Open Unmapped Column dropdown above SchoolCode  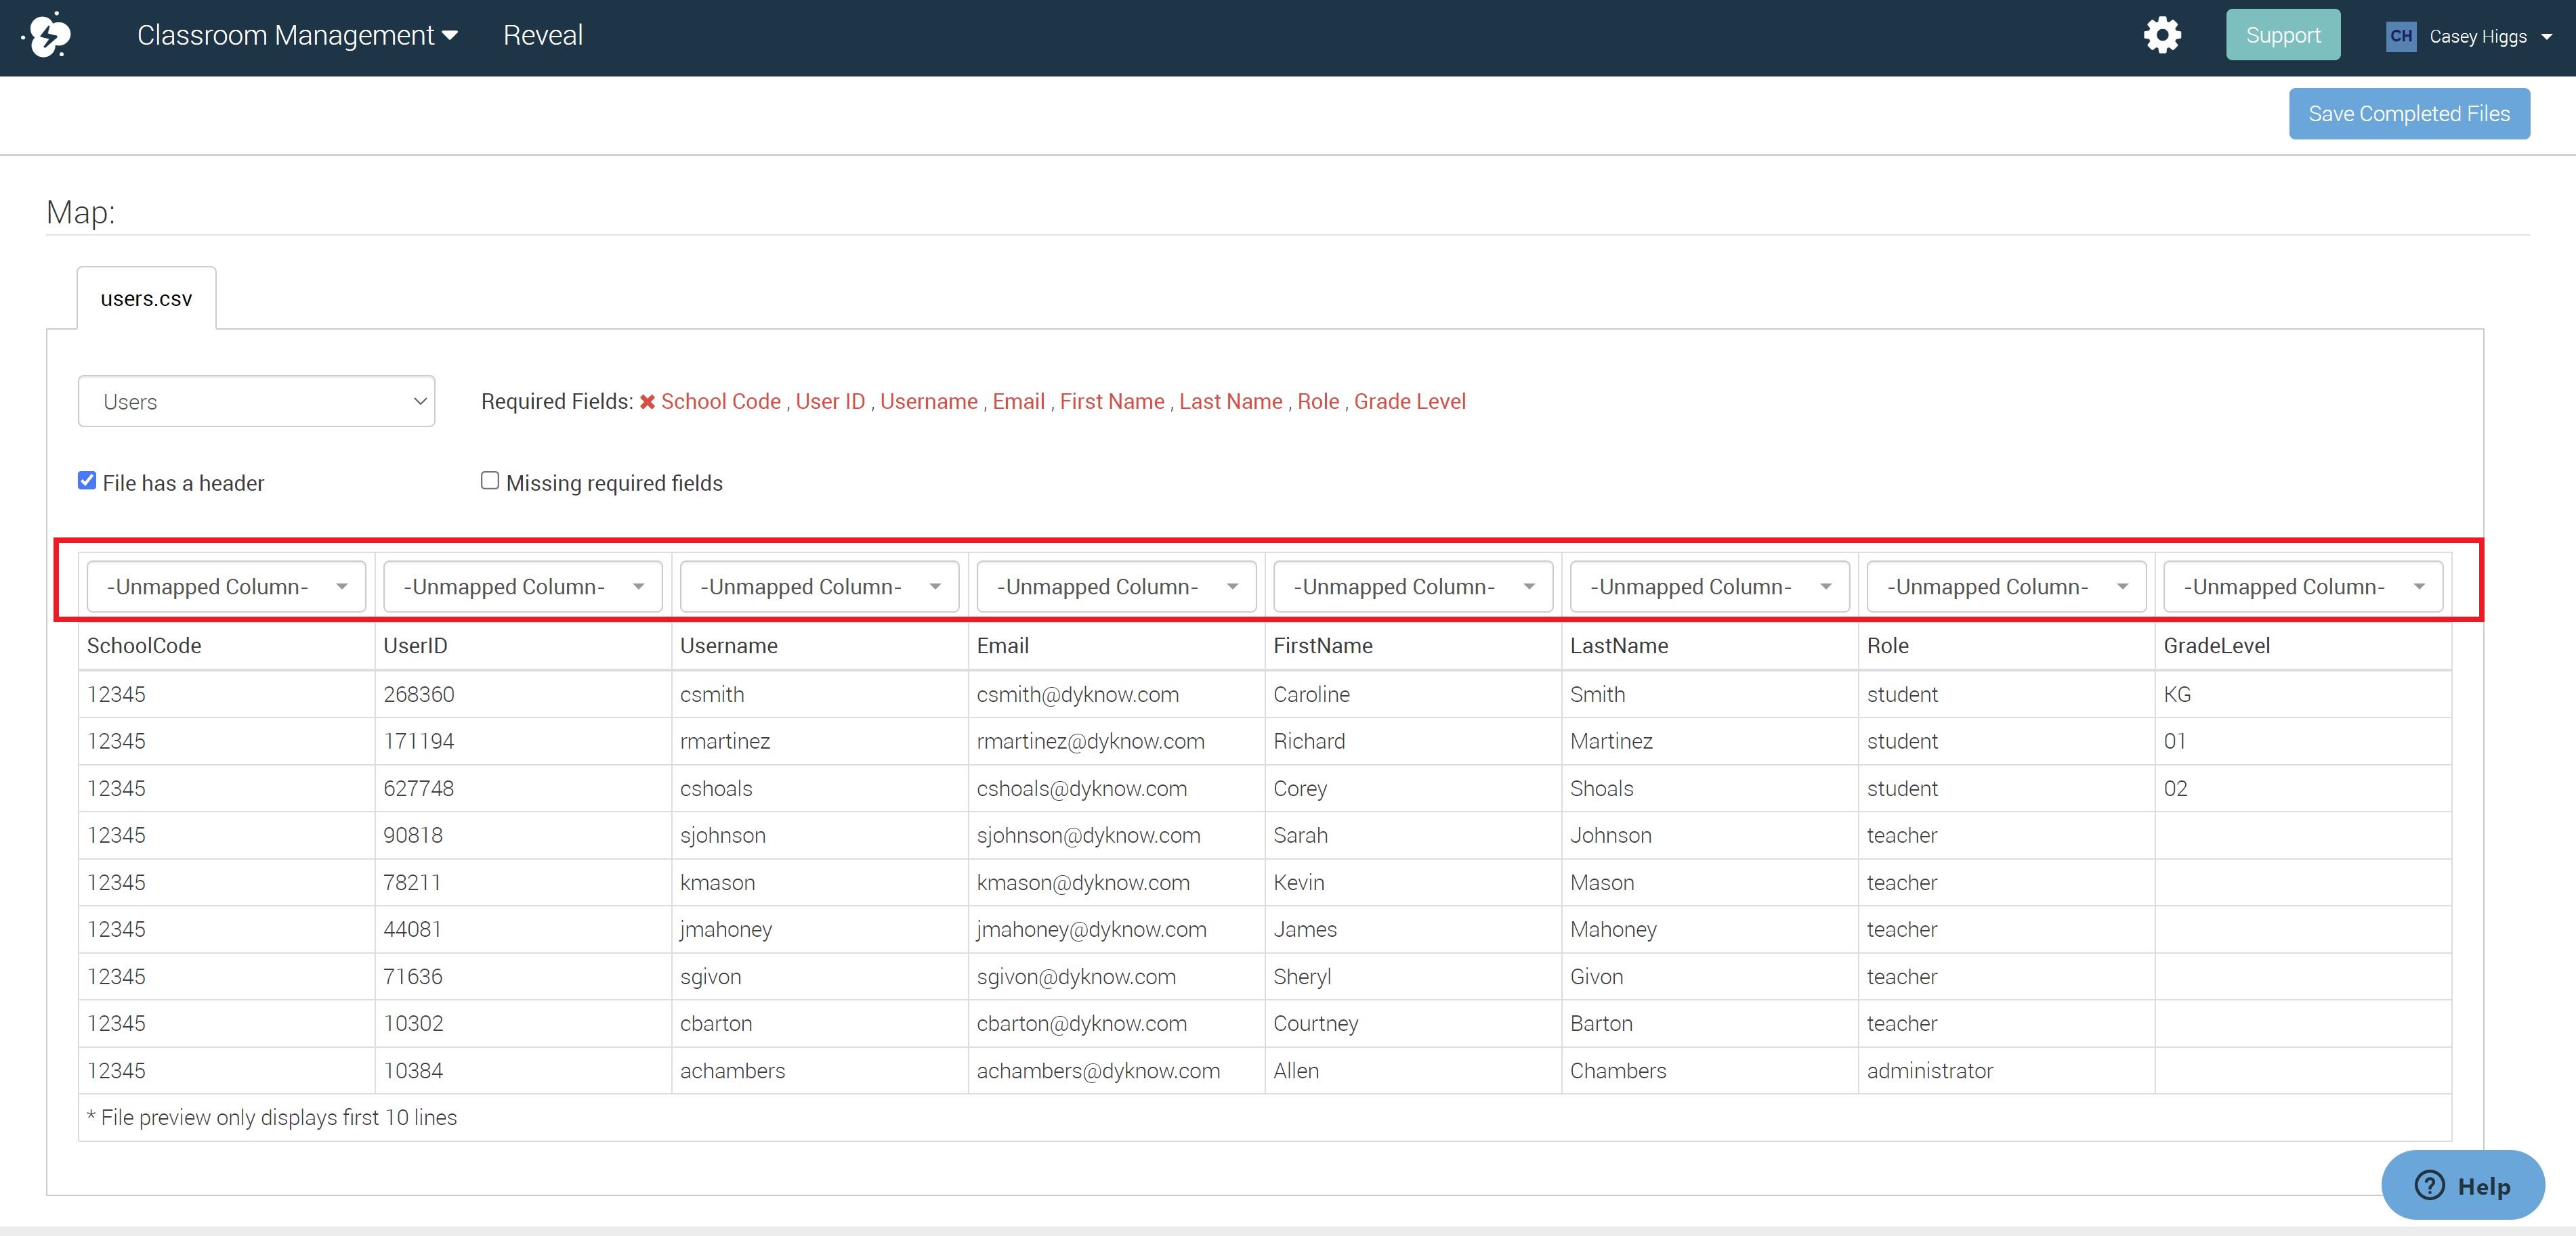pyautogui.click(x=226, y=587)
